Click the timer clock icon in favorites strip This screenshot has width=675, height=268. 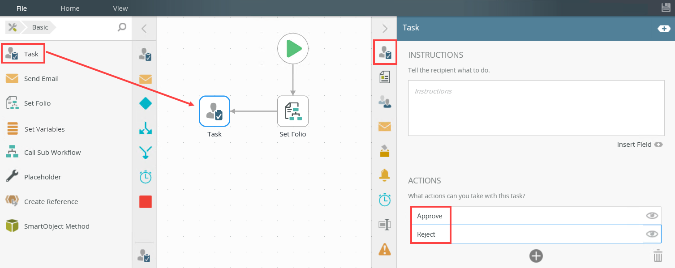tap(146, 177)
